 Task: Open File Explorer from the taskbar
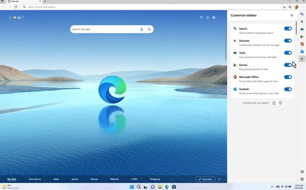(160, 187)
